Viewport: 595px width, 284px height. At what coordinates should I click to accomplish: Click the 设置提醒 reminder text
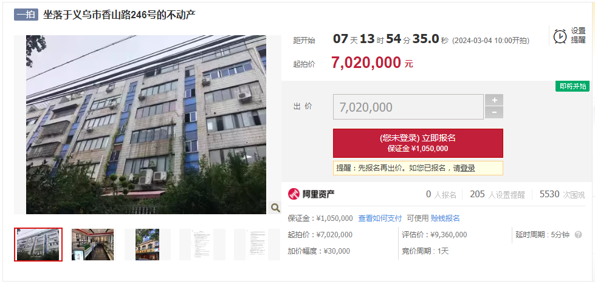pyautogui.click(x=579, y=36)
